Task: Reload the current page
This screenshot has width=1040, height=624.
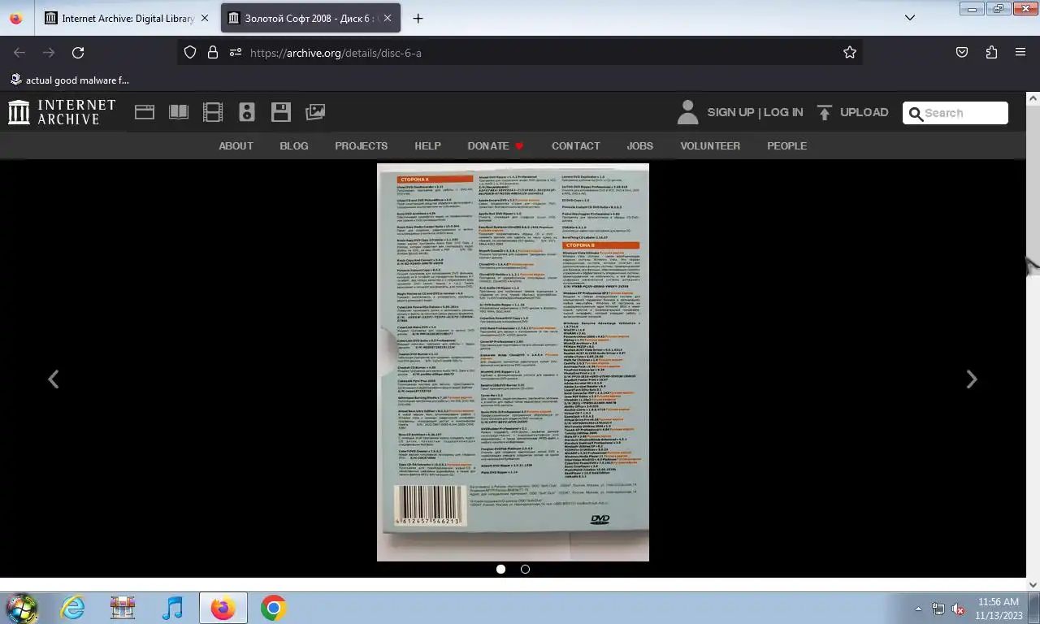Action: pyautogui.click(x=78, y=52)
